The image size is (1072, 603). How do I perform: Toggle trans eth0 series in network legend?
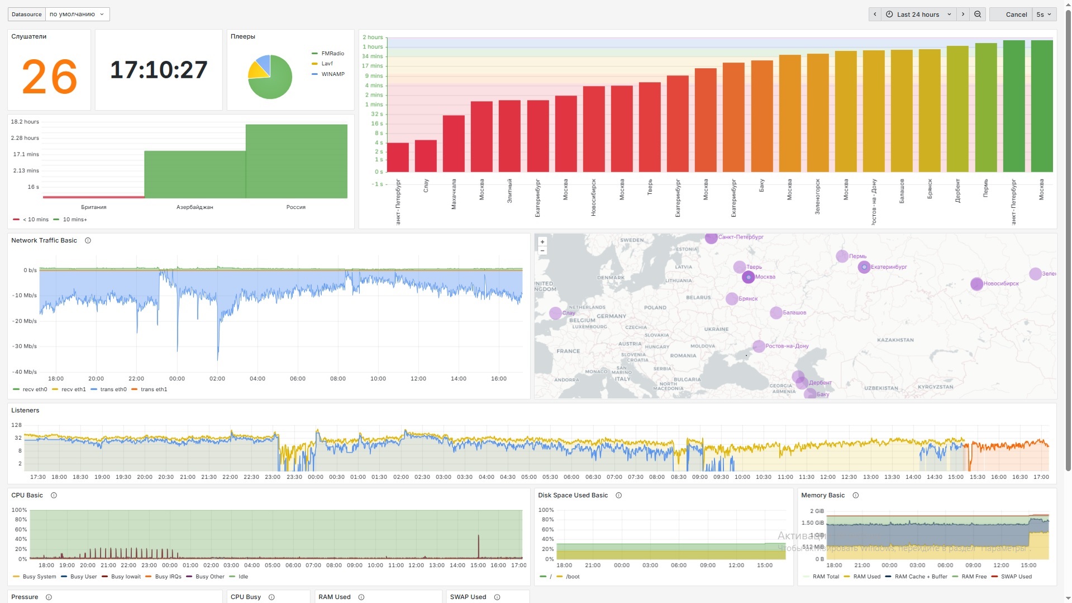[x=113, y=390]
